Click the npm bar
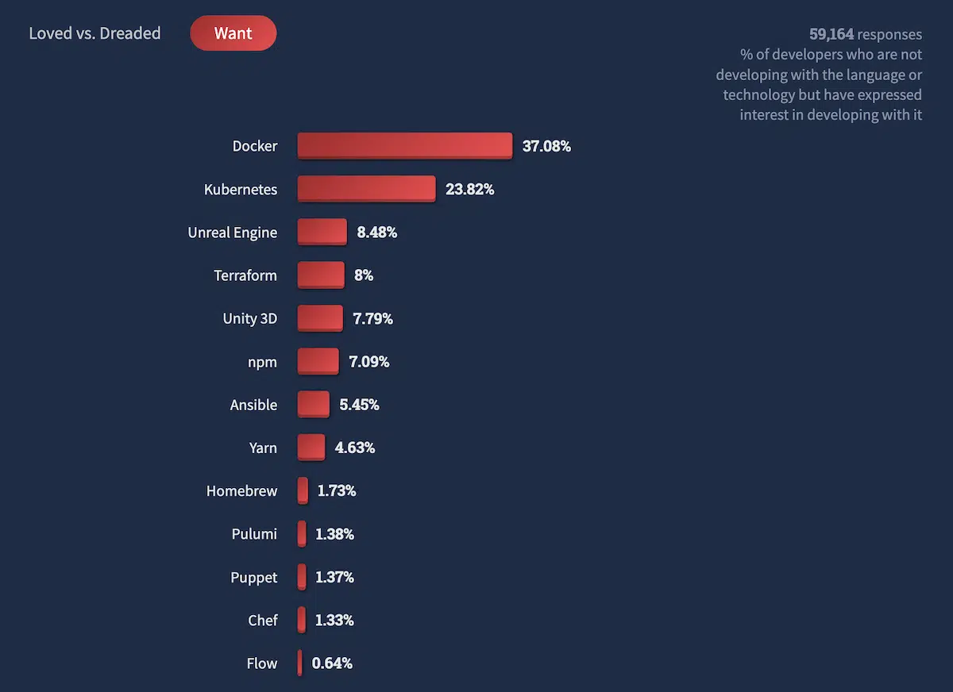Screen dimensions: 953x692 coord(317,361)
